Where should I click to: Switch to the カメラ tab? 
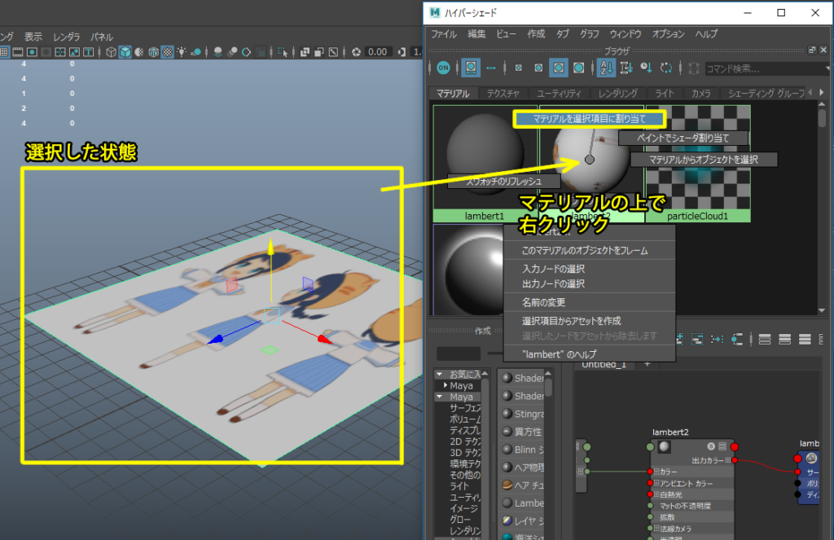[x=700, y=94]
